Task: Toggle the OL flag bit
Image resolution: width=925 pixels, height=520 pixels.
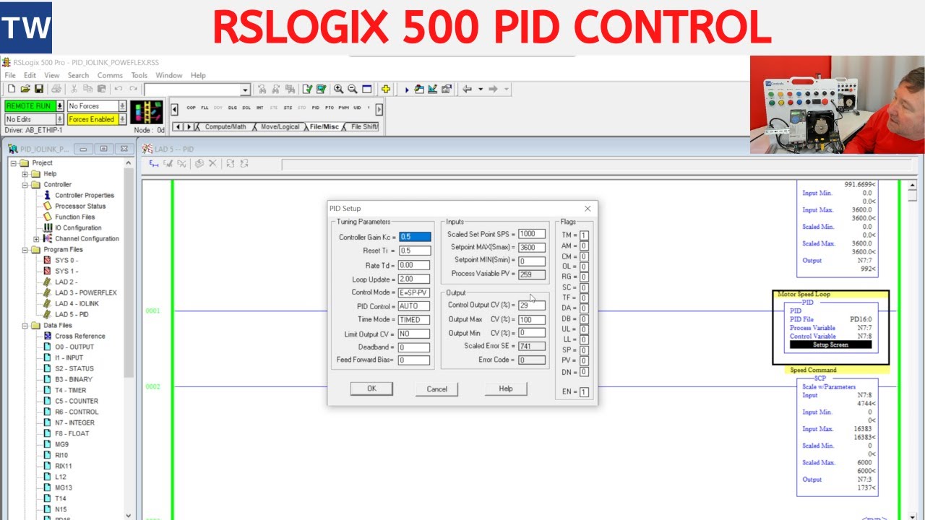Action: pos(584,266)
